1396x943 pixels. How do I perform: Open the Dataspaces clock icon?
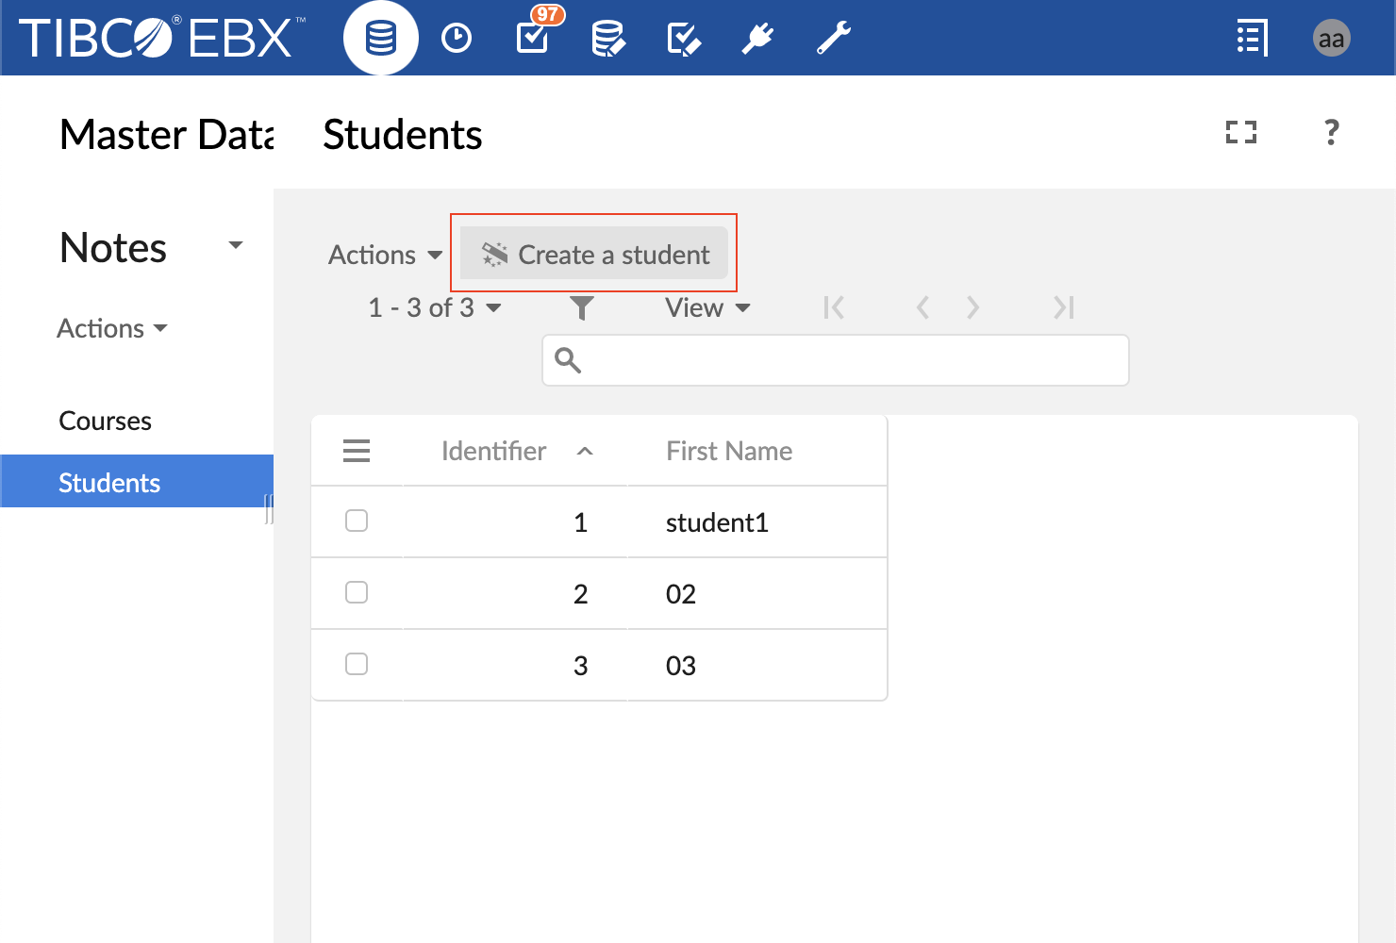[x=457, y=39]
